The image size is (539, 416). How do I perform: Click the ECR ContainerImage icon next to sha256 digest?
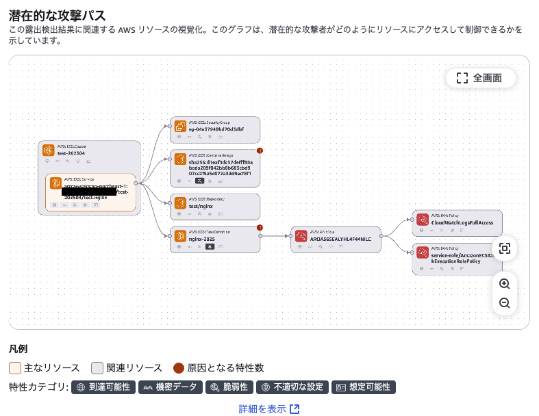(180, 159)
